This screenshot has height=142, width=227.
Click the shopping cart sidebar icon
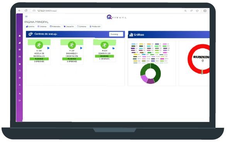[20, 64]
